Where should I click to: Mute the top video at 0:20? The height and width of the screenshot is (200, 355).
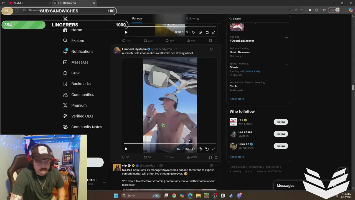(x=194, y=32)
